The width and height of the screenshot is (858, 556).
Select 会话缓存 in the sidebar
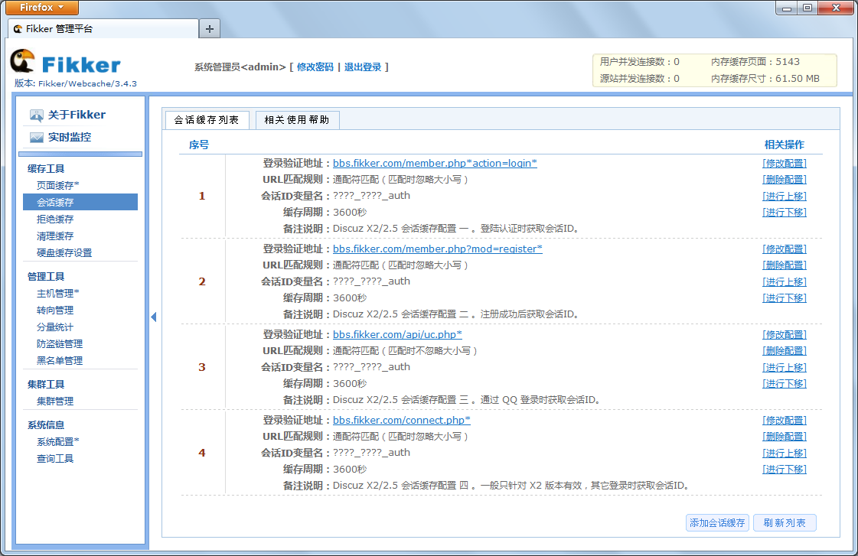click(x=80, y=202)
